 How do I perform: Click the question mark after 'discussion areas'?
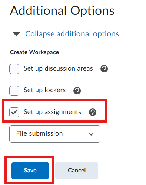[104, 69]
